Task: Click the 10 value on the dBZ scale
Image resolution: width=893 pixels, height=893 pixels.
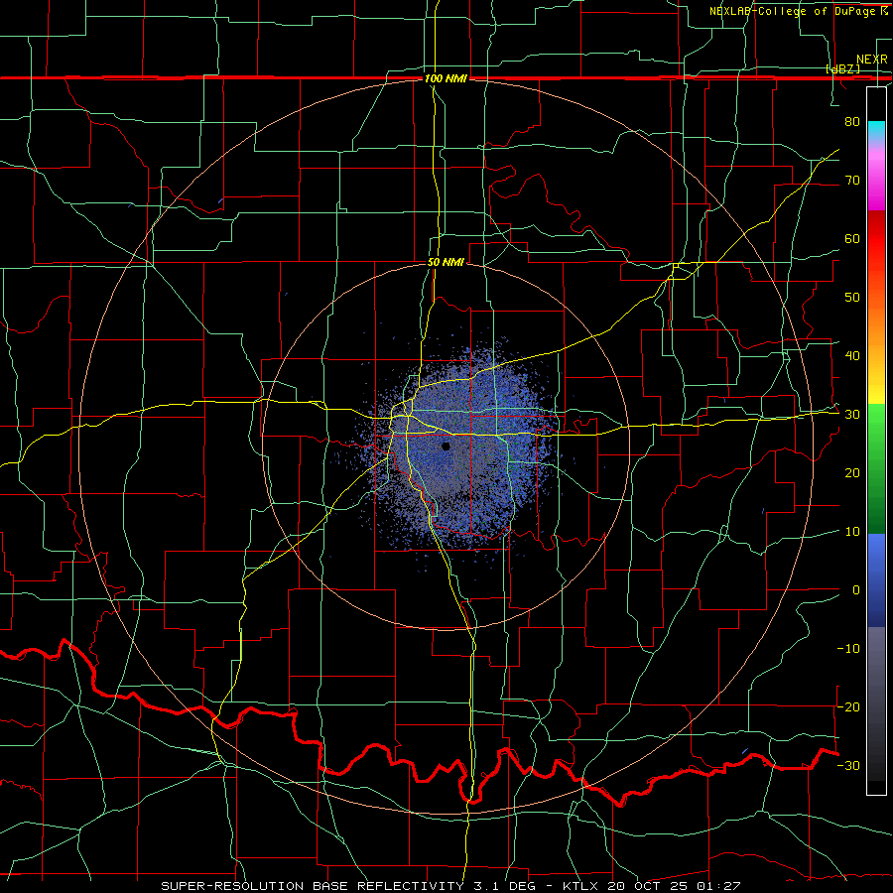Action: [852, 532]
